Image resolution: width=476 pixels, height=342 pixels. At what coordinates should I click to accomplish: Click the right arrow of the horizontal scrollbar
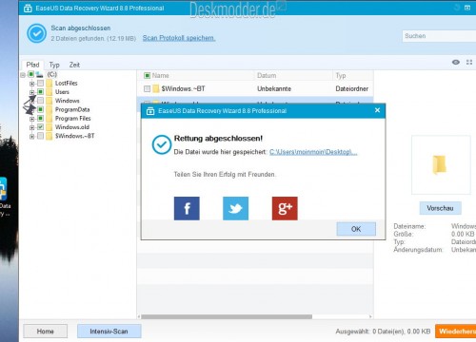coord(370,316)
